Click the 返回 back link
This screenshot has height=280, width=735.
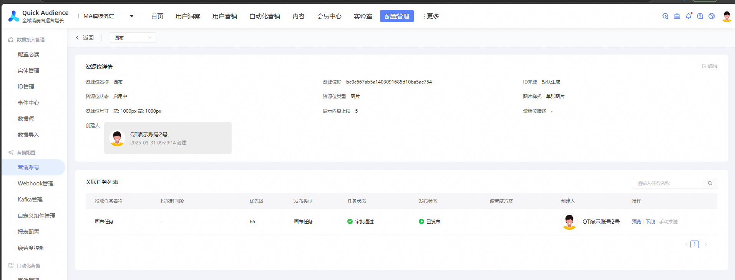tap(88, 38)
